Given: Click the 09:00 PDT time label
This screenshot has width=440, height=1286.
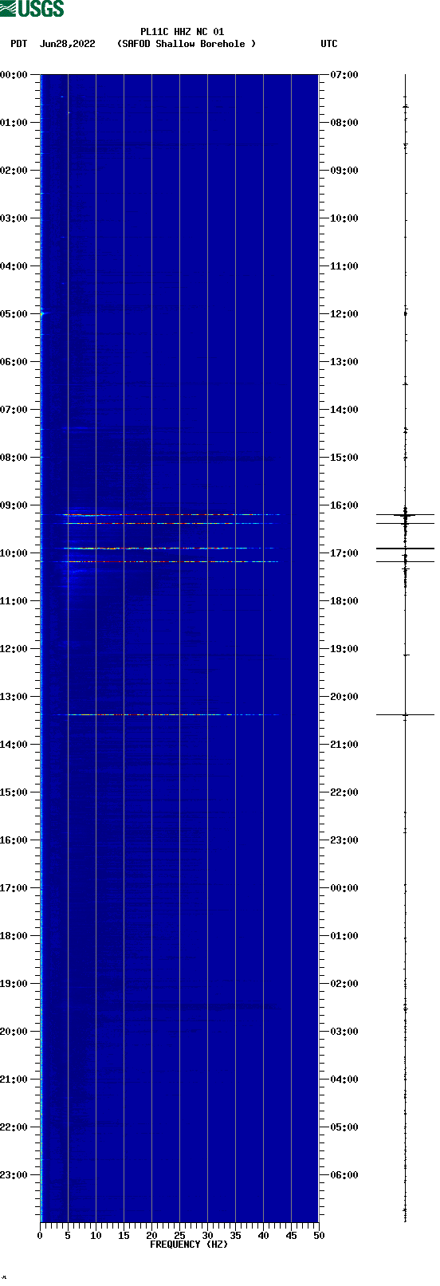Looking at the screenshot, I should tap(14, 505).
